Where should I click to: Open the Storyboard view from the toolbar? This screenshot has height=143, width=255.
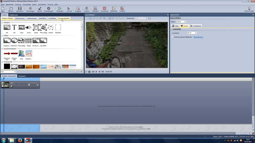point(104,9)
